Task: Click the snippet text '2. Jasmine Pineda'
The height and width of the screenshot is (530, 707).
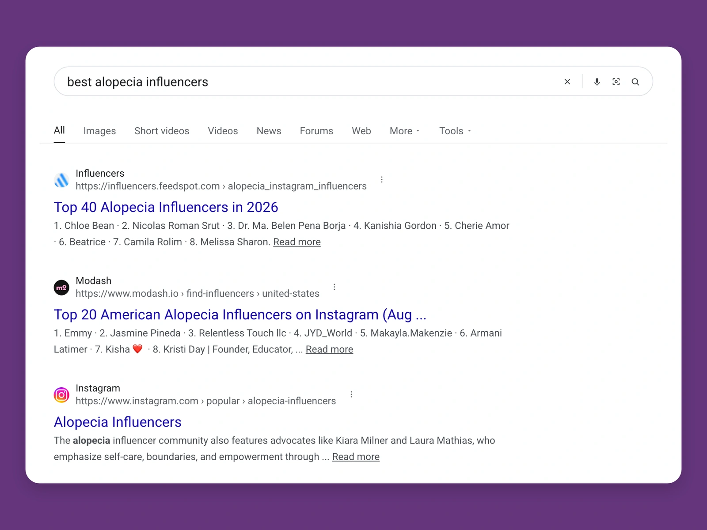Action: click(140, 333)
